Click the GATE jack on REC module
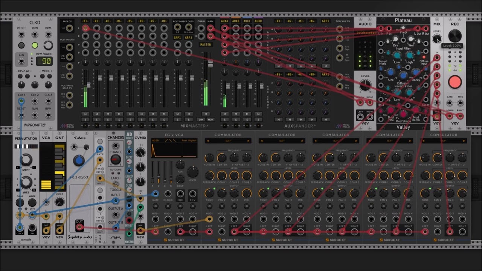 click(450, 102)
